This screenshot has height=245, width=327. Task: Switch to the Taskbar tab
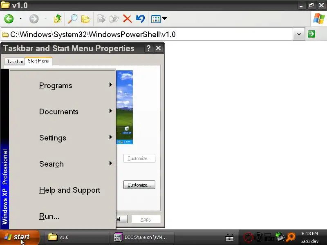tap(15, 62)
